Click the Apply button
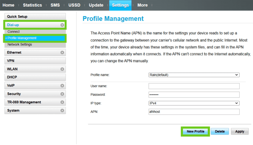Screen dimensions: 253x145 point(240,131)
